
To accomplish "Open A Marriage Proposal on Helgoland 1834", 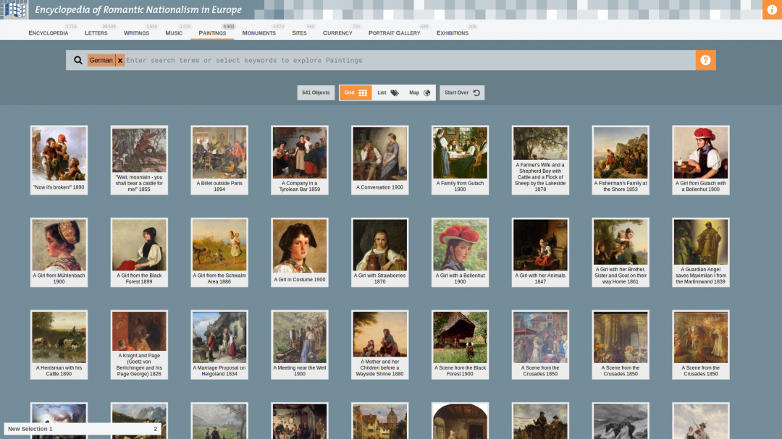I will [x=219, y=345].
